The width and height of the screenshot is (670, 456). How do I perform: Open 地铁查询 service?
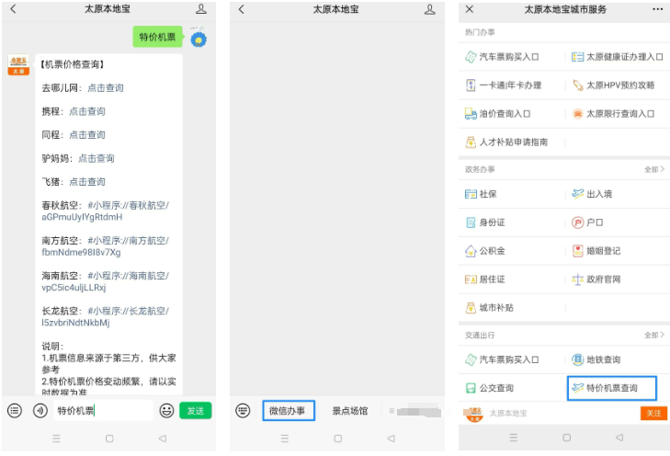pyautogui.click(x=596, y=359)
